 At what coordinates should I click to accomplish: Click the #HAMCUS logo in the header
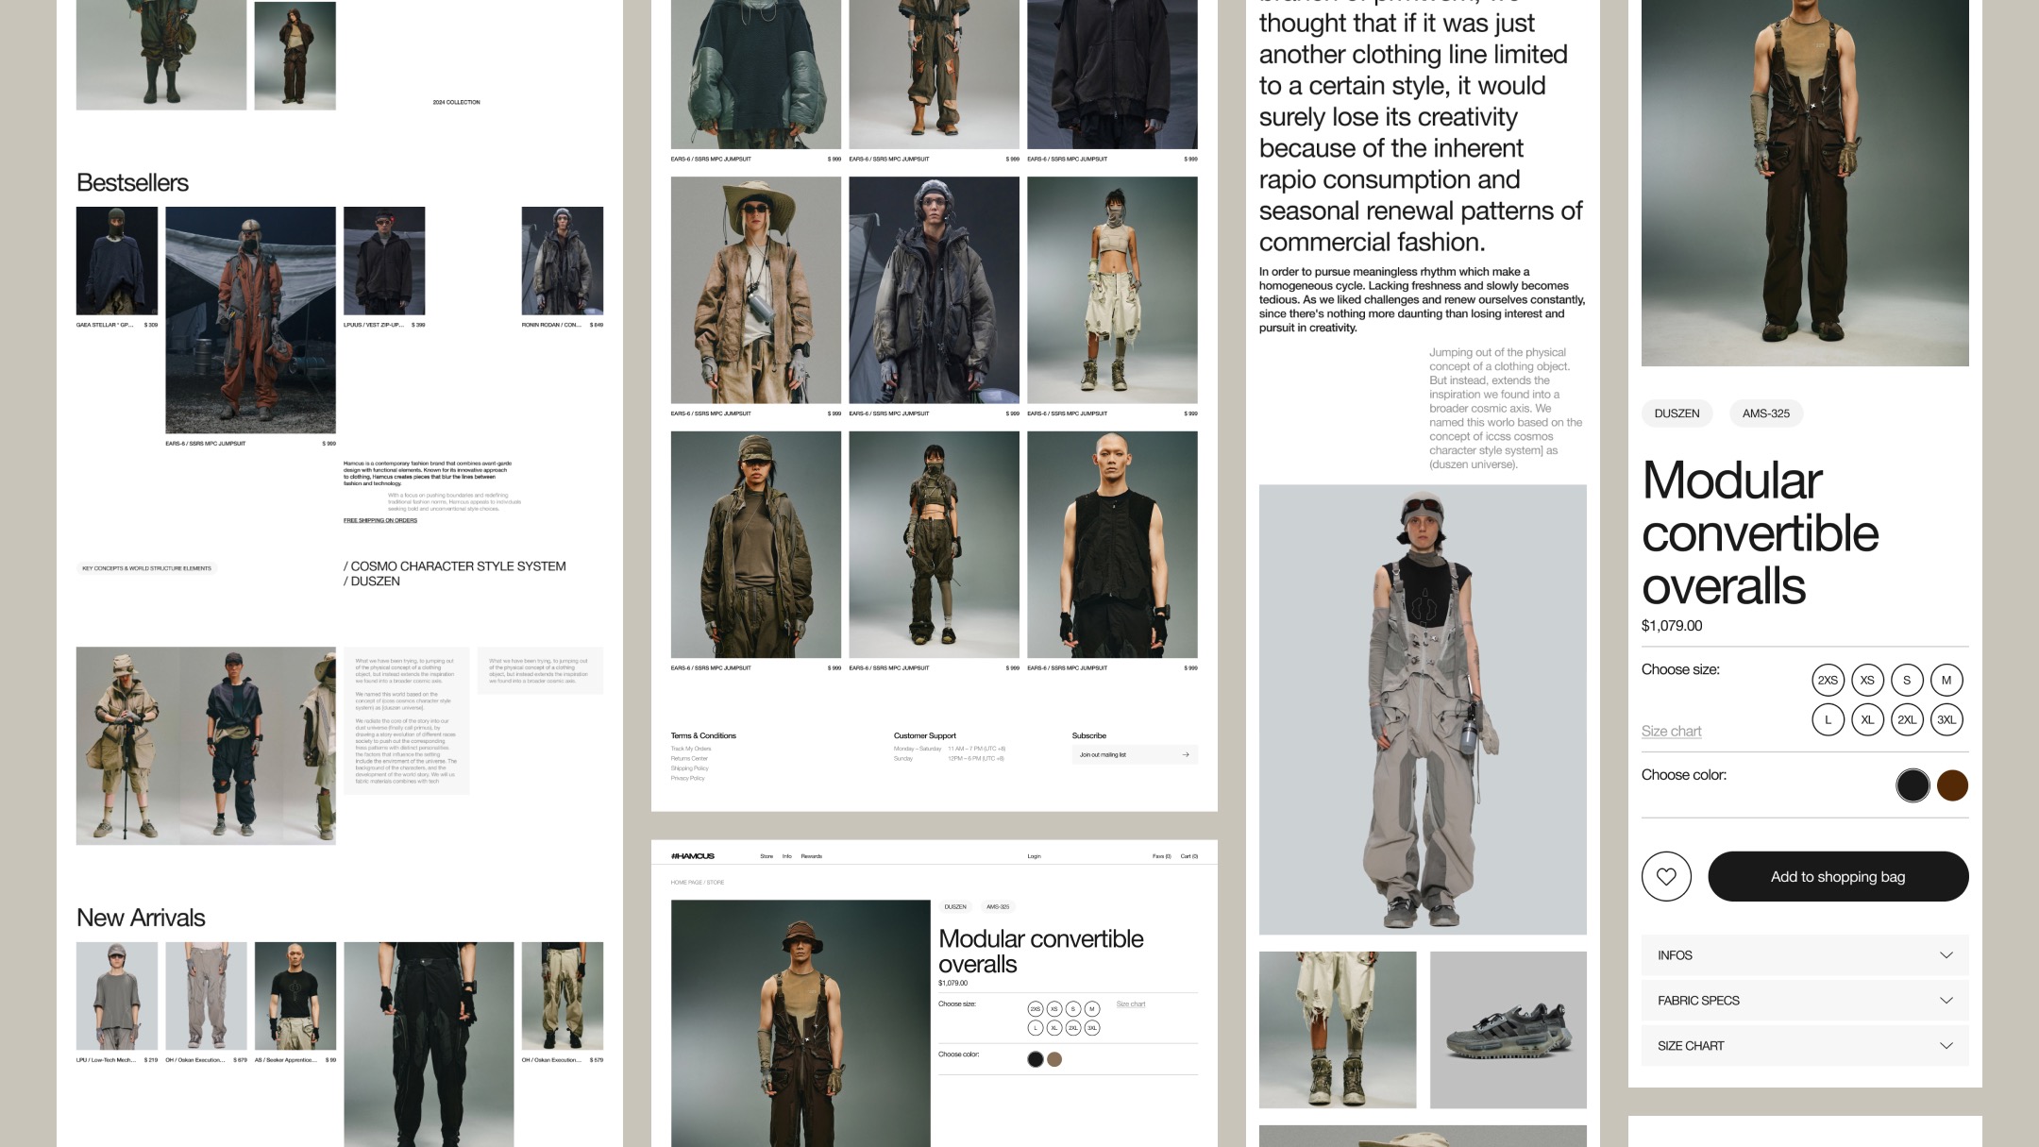[x=692, y=856]
